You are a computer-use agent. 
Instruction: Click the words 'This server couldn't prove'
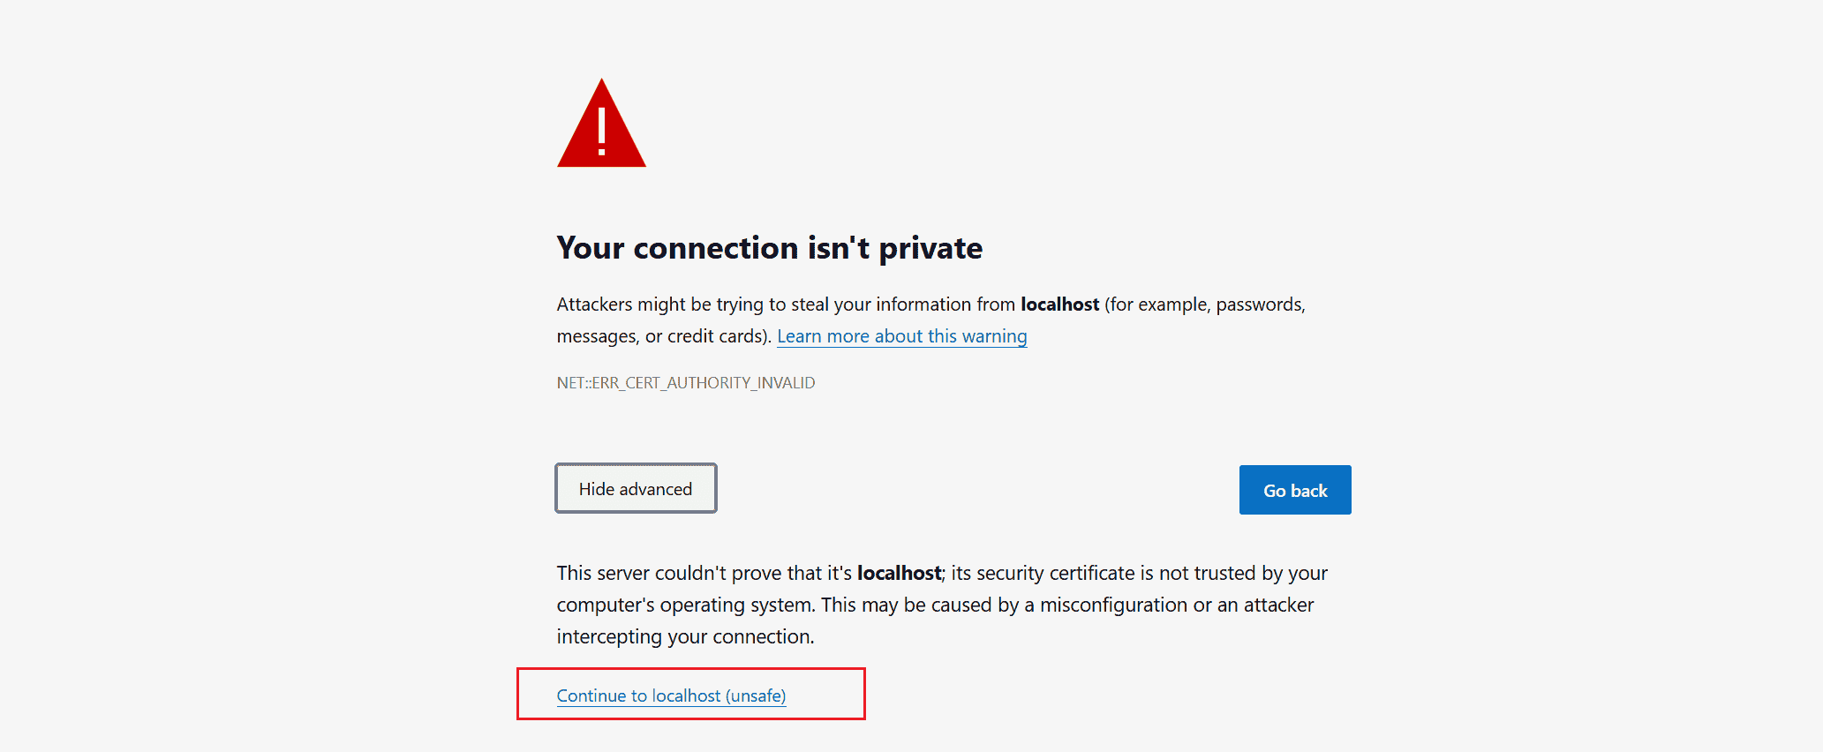(x=669, y=574)
